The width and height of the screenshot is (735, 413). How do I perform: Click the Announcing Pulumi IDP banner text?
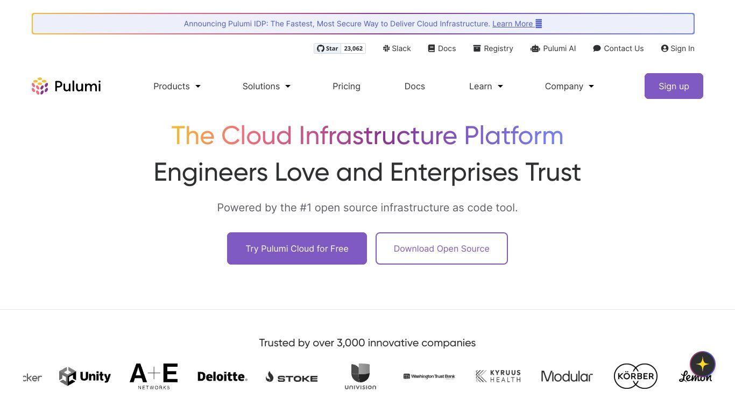click(337, 24)
